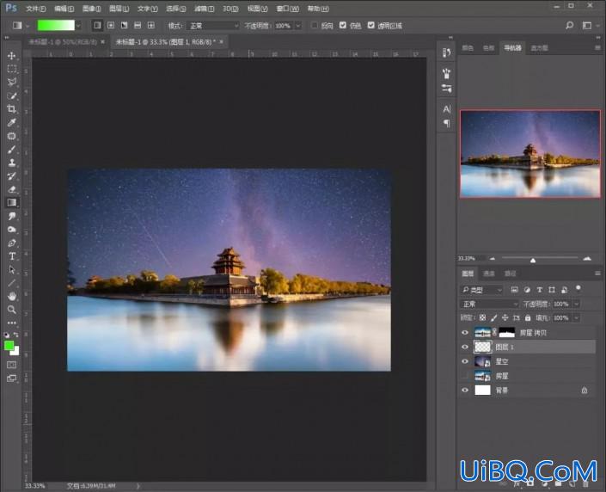Image resolution: width=606 pixels, height=492 pixels.
Task: Switch to the 通道 (Channels) tab
Action: [x=489, y=274]
